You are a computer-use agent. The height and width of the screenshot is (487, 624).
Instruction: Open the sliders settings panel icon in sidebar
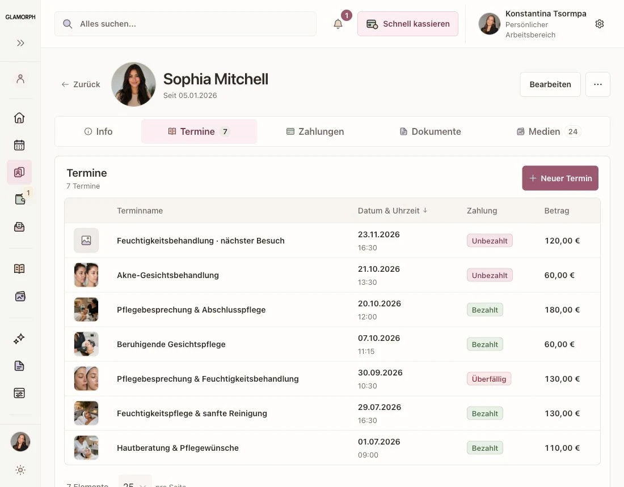[x=19, y=393]
